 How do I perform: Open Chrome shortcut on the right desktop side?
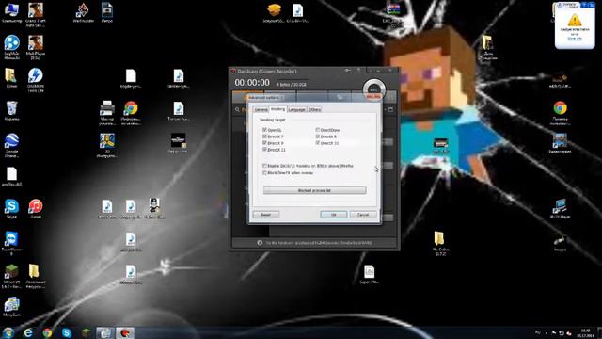point(561,113)
